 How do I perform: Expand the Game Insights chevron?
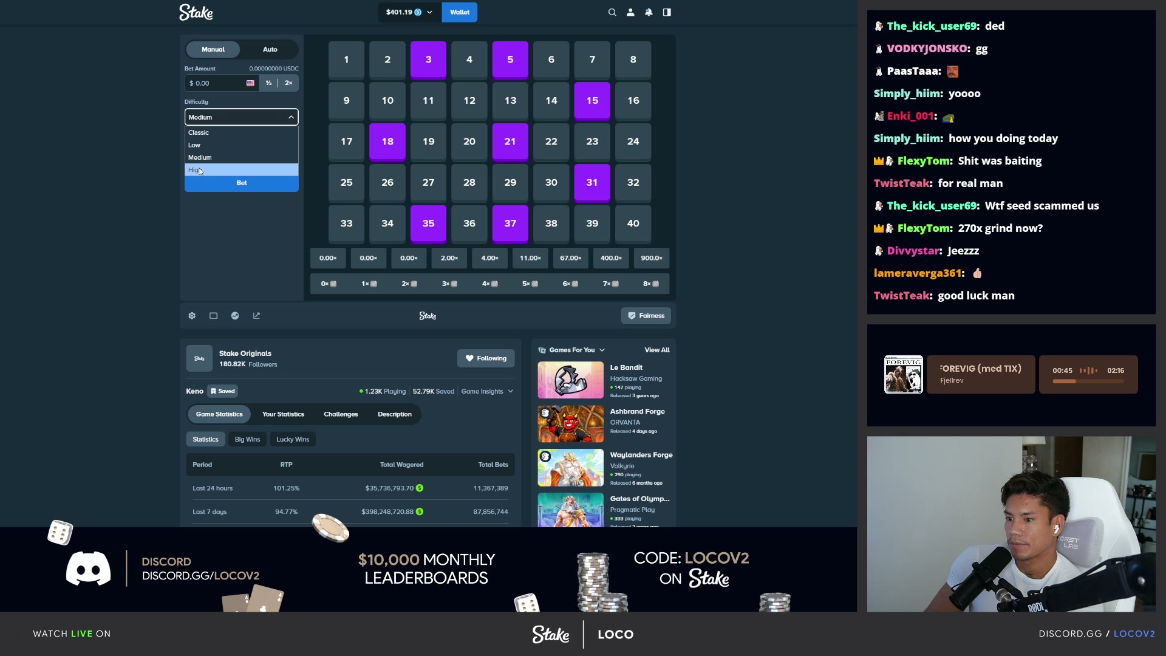click(x=487, y=391)
